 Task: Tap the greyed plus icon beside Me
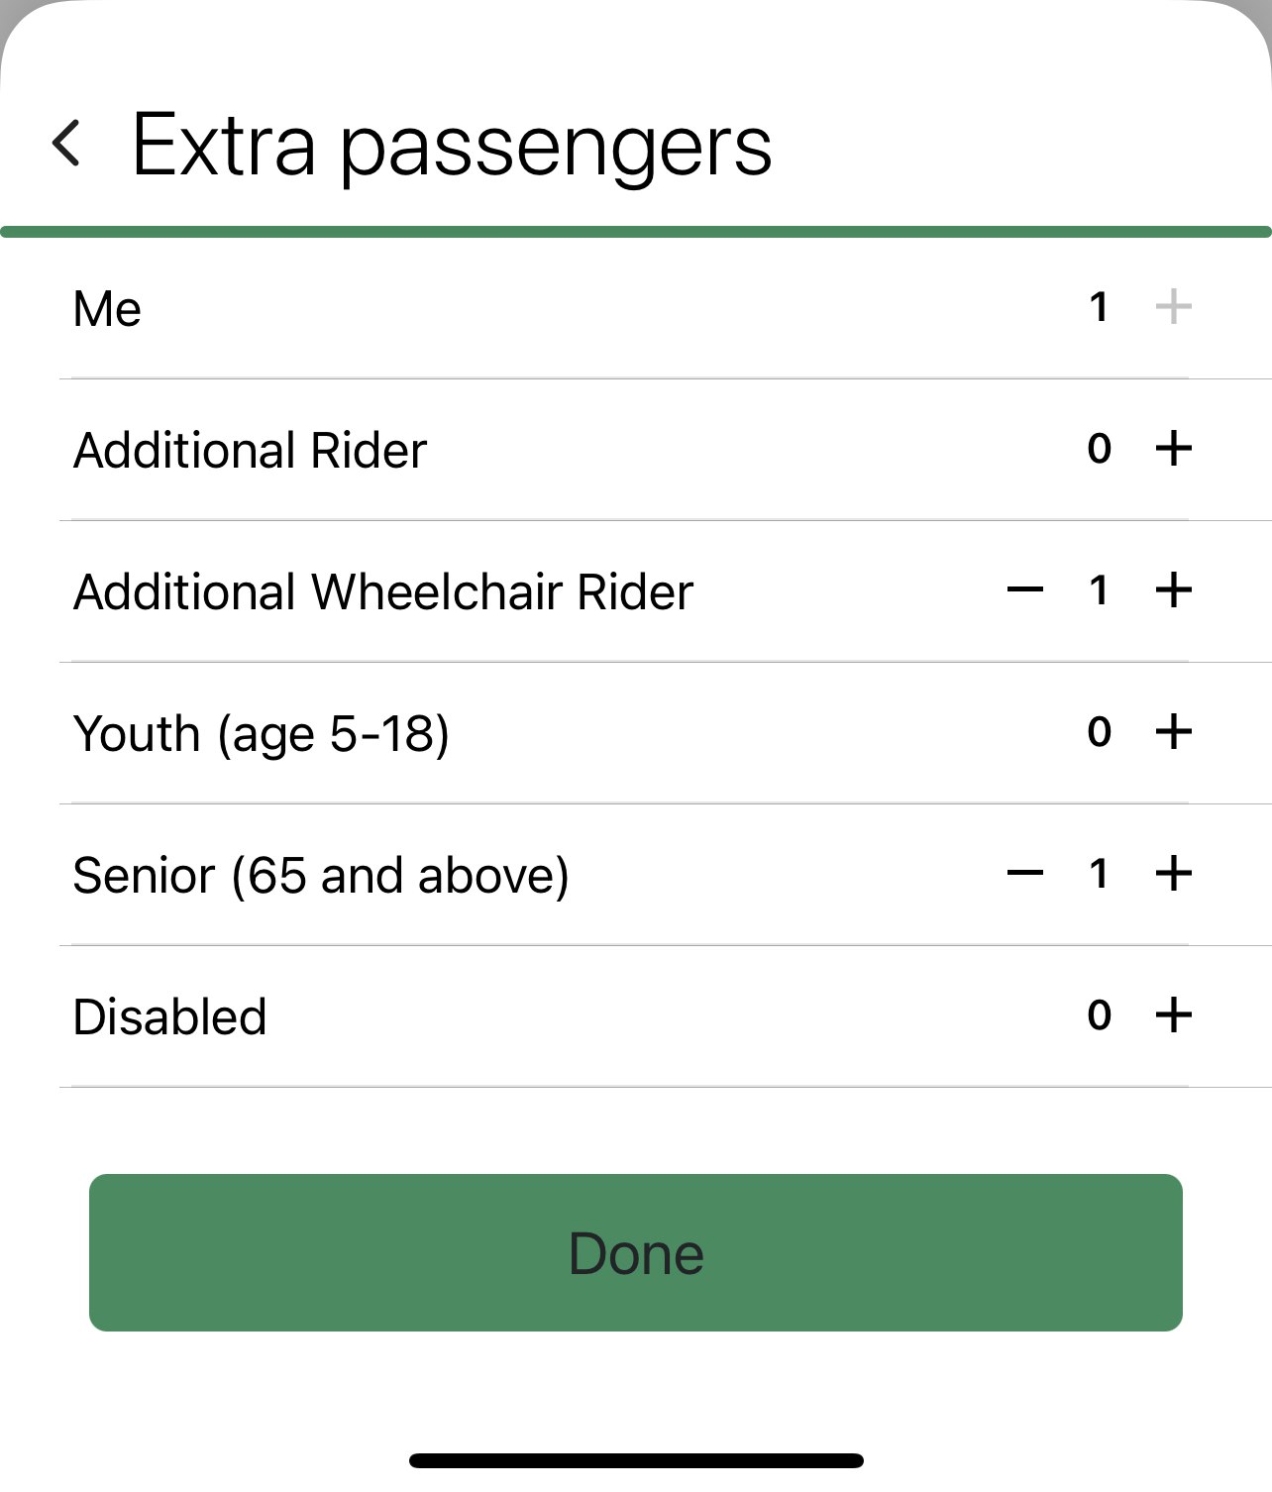1173,307
